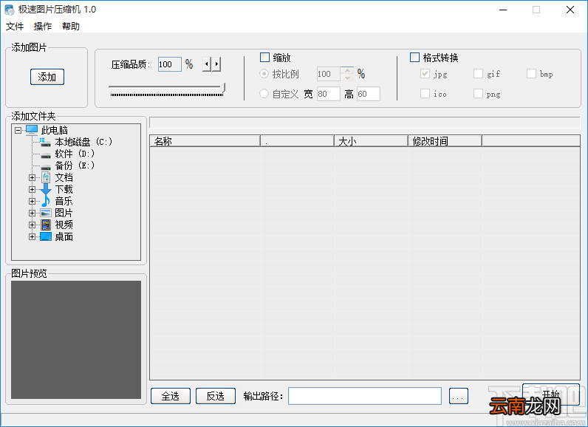
Task: Click the 下载 downloads arrow icon
Action: tap(46, 189)
